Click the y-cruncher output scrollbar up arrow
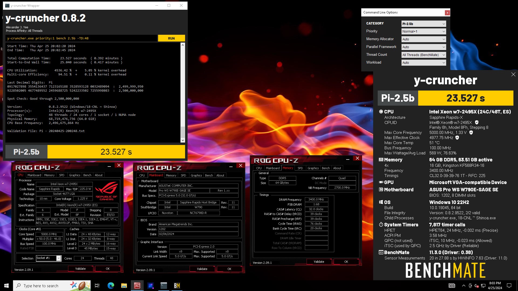518x291 pixels. pos(183,45)
